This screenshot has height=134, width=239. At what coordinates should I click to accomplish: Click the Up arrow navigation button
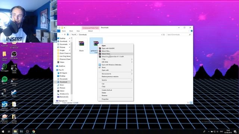point(65,35)
